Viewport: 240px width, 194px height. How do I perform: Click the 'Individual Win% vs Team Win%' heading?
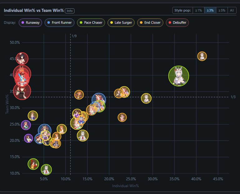click(x=34, y=10)
